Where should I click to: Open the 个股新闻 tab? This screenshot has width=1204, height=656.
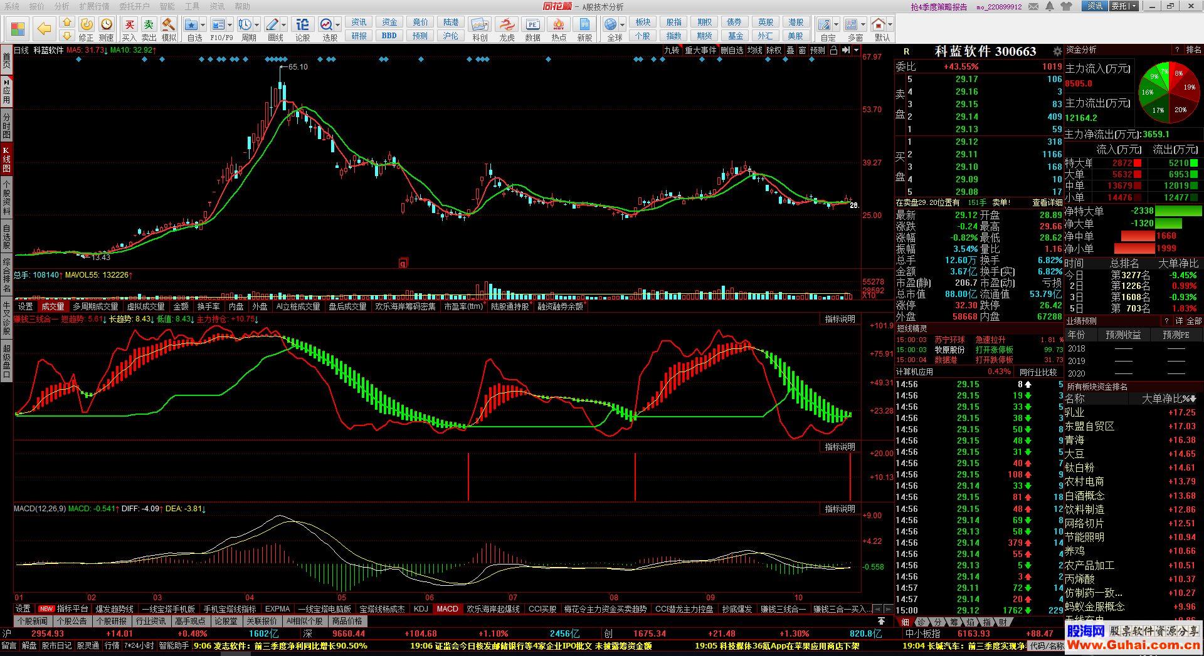(x=32, y=622)
